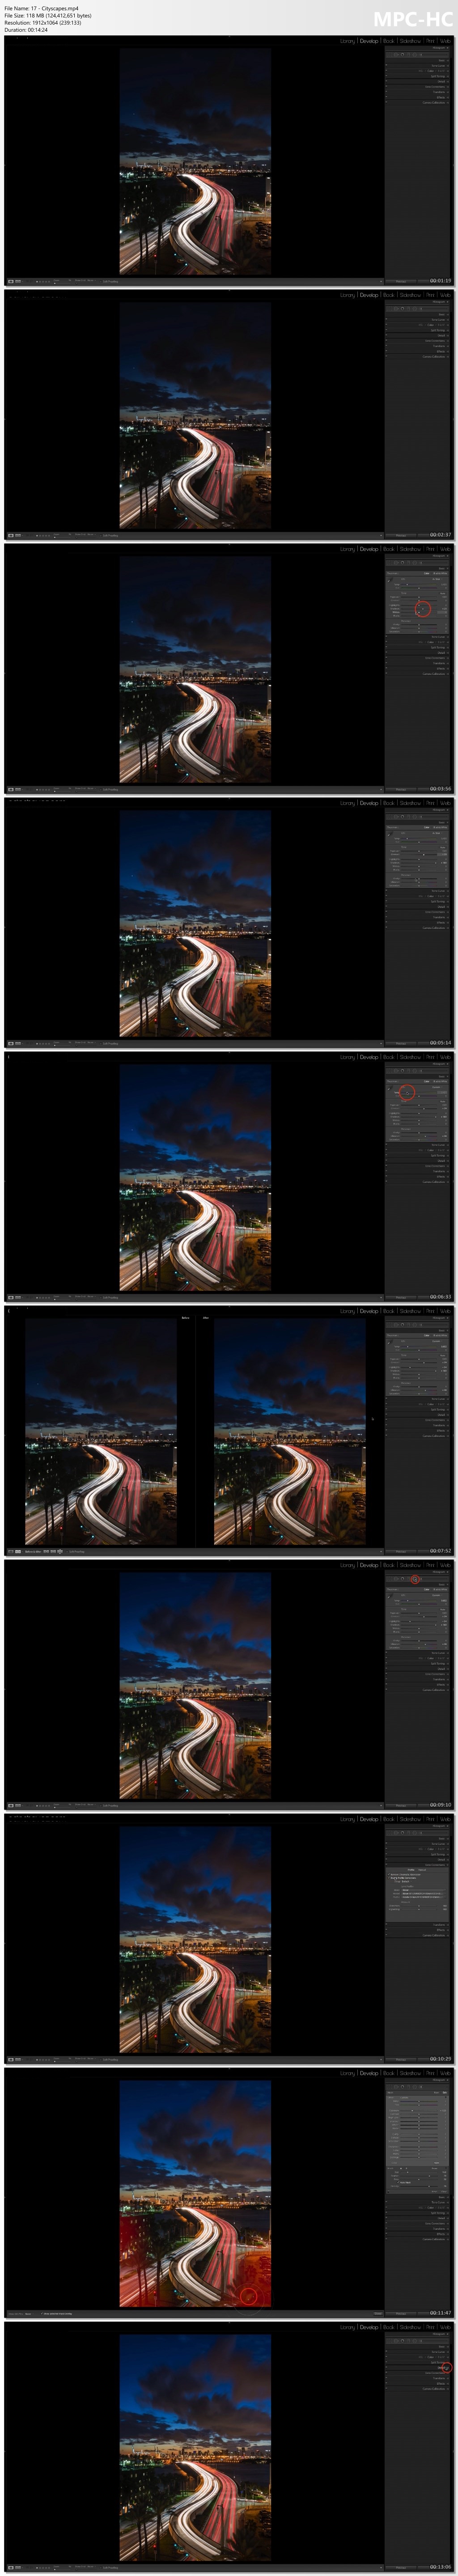Image resolution: width=458 pixels, height=2576 pixels.
Task: Click Loupe view icon in the 00:07:52 frame
Action: [11, 1551]
